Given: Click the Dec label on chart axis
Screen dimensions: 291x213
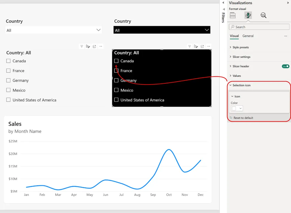Looking at the screenshot, I should click(x=201, y=194).
